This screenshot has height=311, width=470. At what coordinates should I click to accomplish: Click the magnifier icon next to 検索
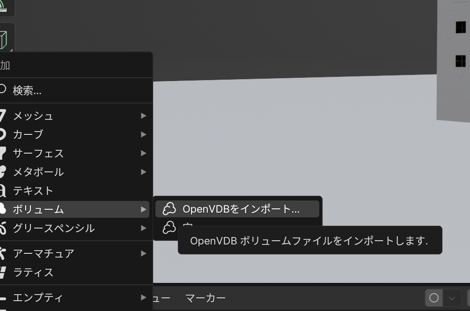3,89
